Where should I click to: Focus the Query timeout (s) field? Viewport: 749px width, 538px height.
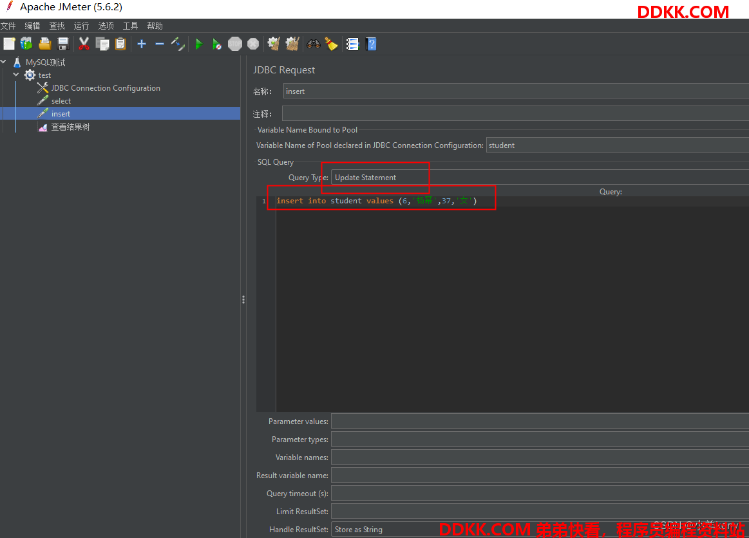(x=540, y=494)
